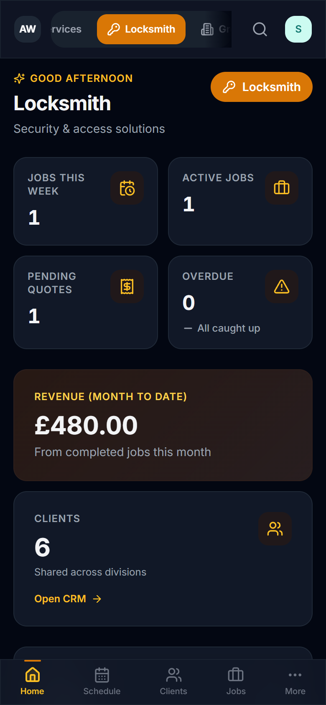Go to the Schedule tab
326x705 pixels.
102,682
